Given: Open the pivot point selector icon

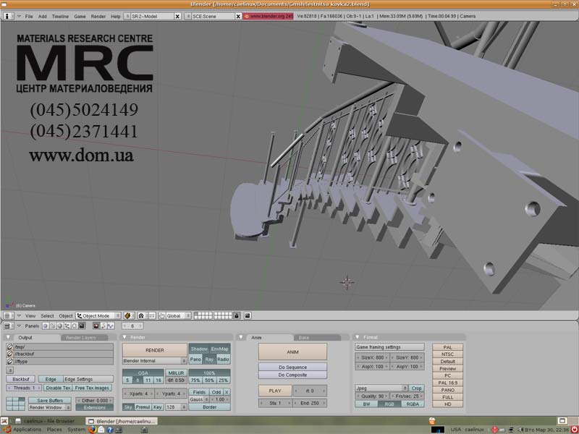Looking at the screenshot, I should (x=141, y=316).
